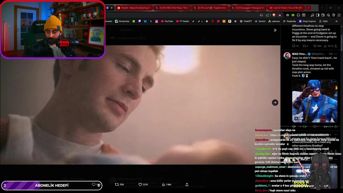Click the share page icon in address bar

267,15
